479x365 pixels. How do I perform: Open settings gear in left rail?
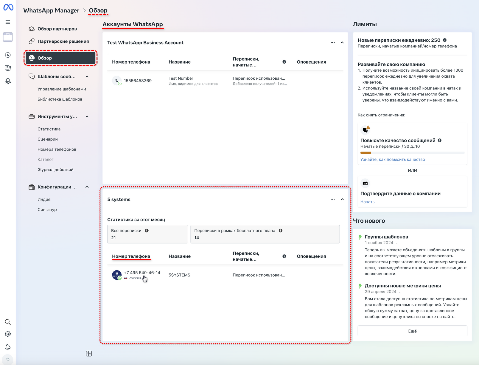pyautogui.click(x=8, y=334)
